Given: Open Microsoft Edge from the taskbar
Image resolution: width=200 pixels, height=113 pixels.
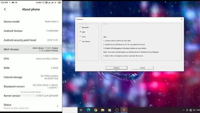Looking at the screenshot, I should [x=88, y=110].
